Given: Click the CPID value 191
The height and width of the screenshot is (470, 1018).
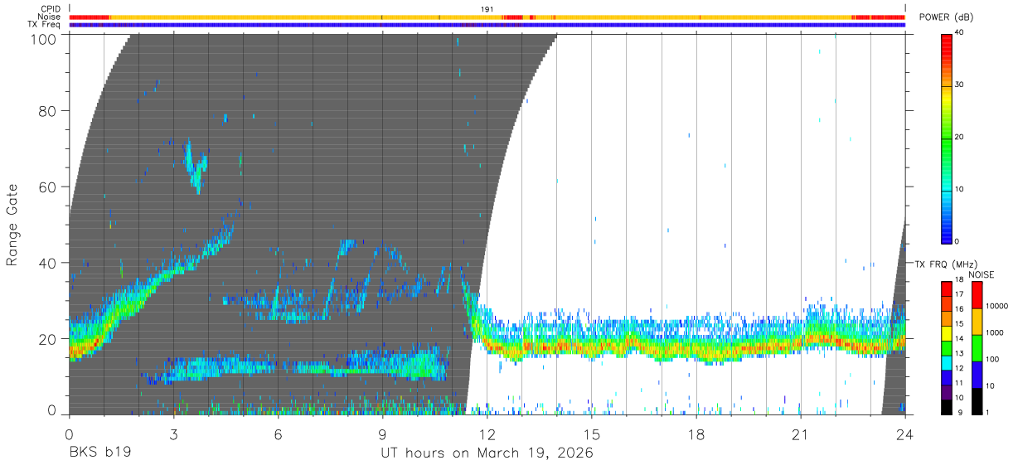Looking at the screenshot, I should click(487, 8).
